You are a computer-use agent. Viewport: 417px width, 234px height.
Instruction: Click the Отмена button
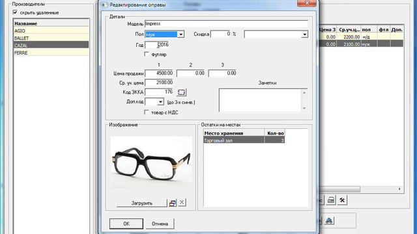click(x=160, y=224)
